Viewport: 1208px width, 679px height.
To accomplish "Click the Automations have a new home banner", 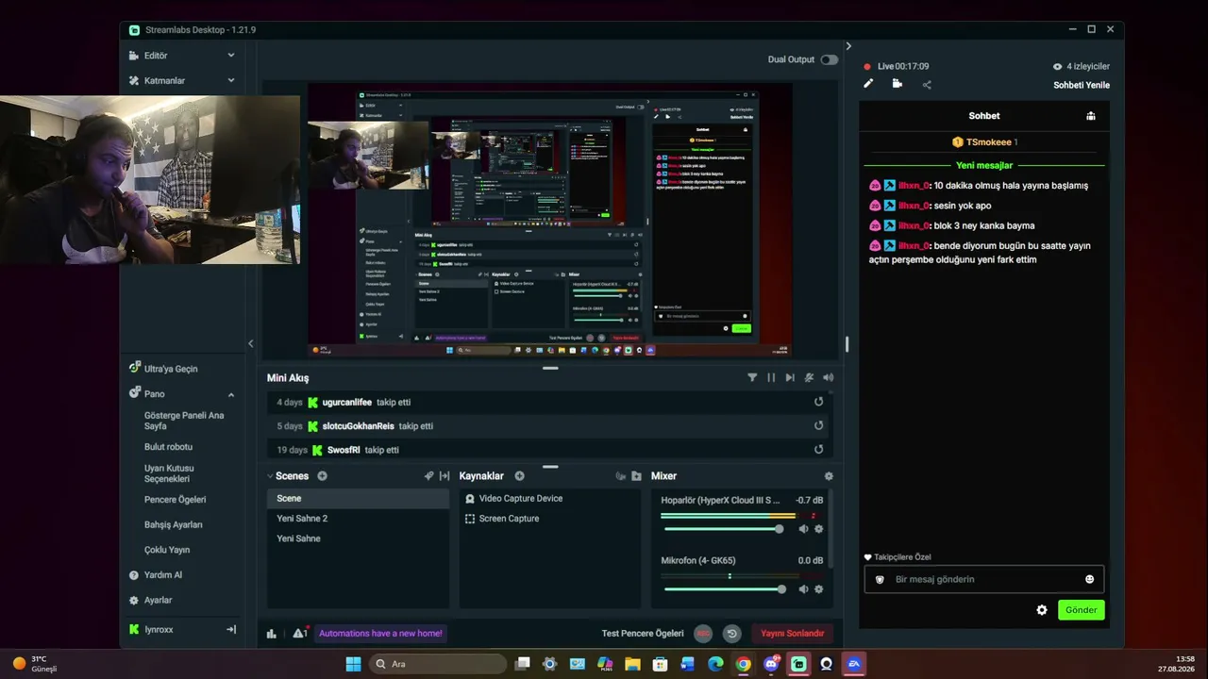I will 380,634.
